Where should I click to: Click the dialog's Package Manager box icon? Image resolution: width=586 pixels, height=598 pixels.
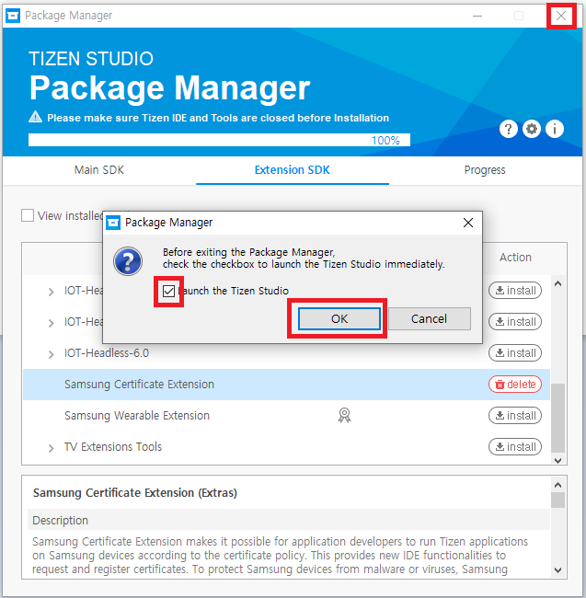(113, 223)
